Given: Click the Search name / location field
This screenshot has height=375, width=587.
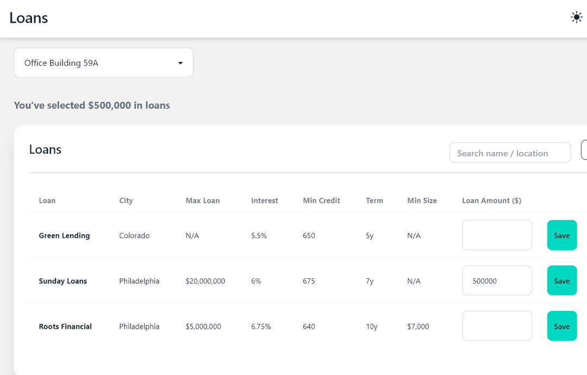Looking at the screenshot, I should point(510,153).
